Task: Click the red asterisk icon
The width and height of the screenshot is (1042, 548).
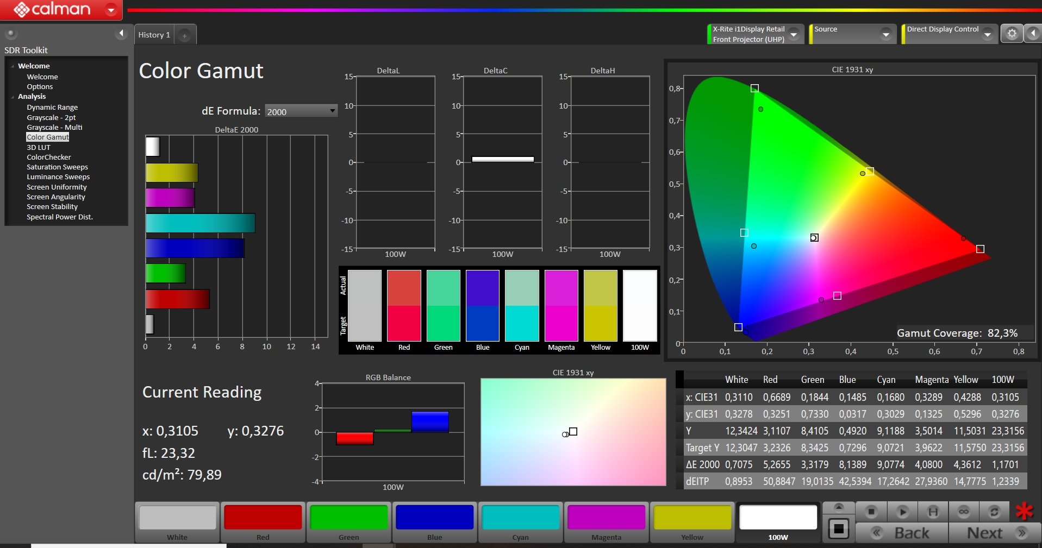Action: tap(1024, 511)
